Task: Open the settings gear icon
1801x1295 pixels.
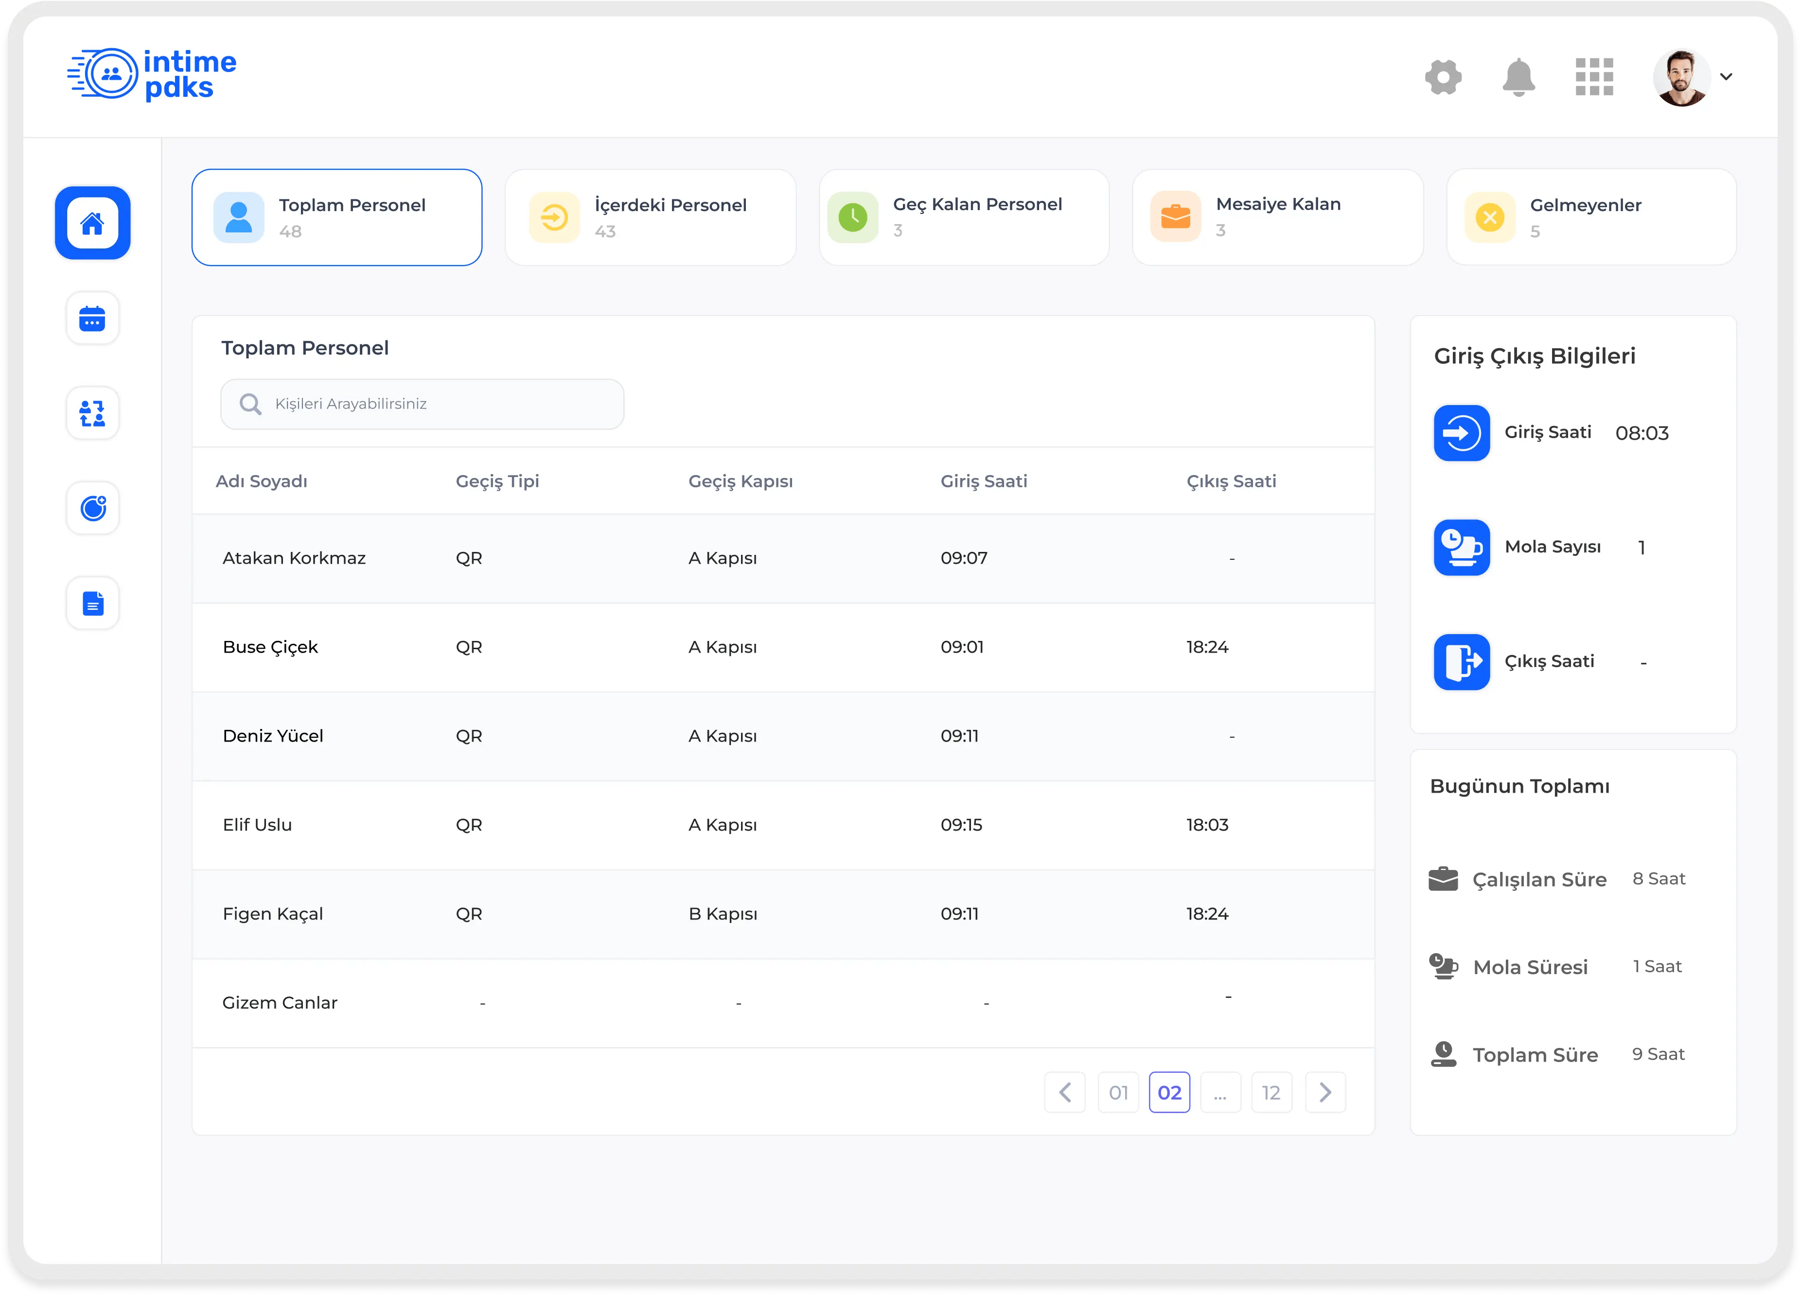Action: [x=1443, y=77]
